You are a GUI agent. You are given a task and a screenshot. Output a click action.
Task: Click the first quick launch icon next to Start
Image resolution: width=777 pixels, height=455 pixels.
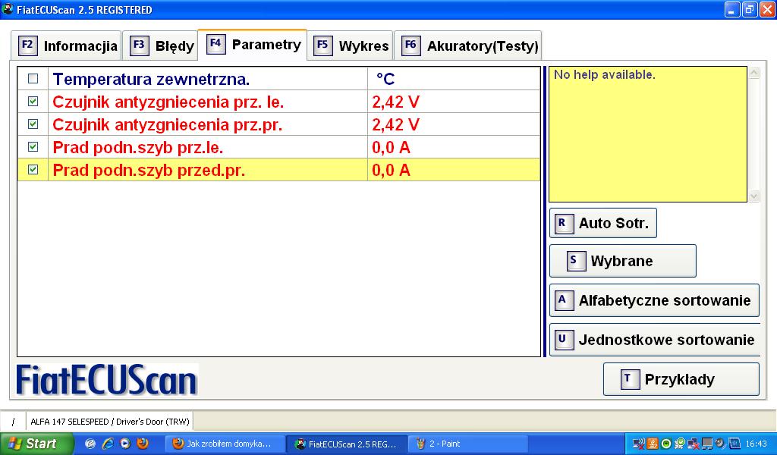coord(90,443)
